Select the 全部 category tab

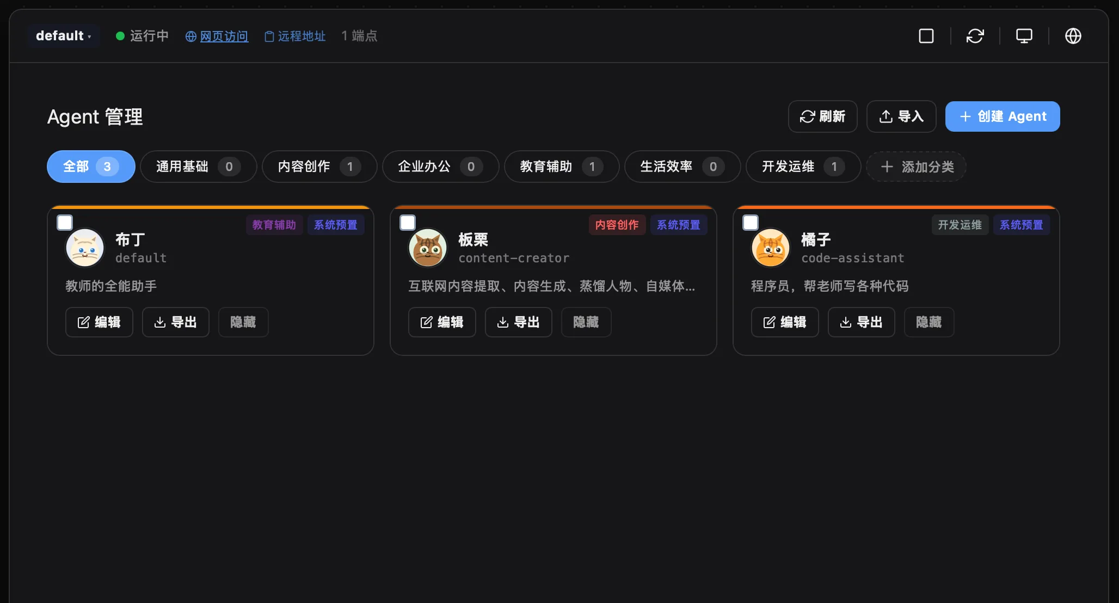[x=91, y=167]
